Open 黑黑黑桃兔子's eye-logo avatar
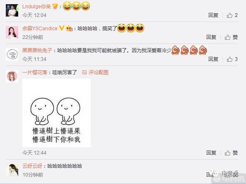Image resolution: width=246 pixels, height=184 pixels. point(12,54)
